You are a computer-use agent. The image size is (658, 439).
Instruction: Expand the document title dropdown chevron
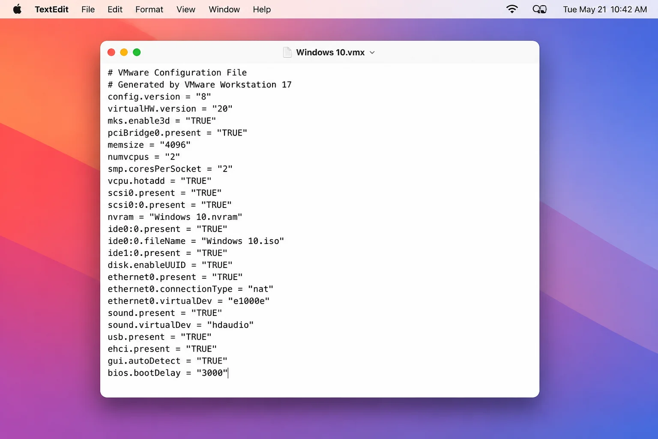(x=372, y=52)
